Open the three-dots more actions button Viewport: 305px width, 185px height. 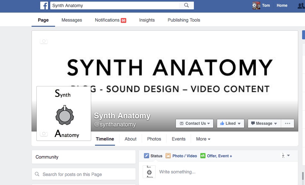pyautogui.click(x=288, y=123)
